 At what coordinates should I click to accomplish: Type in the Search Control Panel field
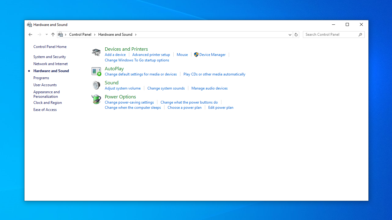[331, 35]
